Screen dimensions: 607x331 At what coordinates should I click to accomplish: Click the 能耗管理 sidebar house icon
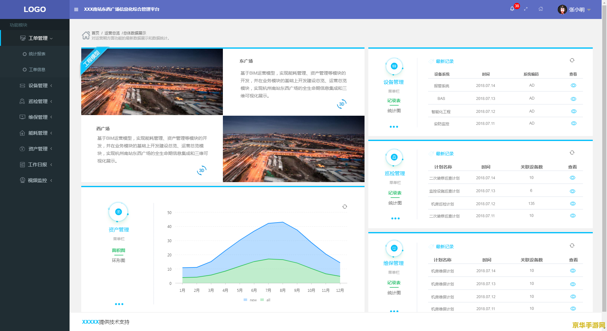pyautogui.click(x=22, y=133)
